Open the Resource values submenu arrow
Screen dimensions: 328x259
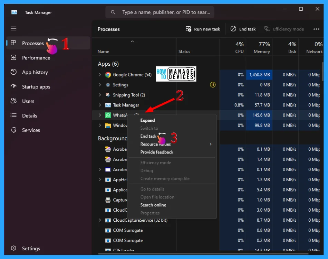(211, 144)
